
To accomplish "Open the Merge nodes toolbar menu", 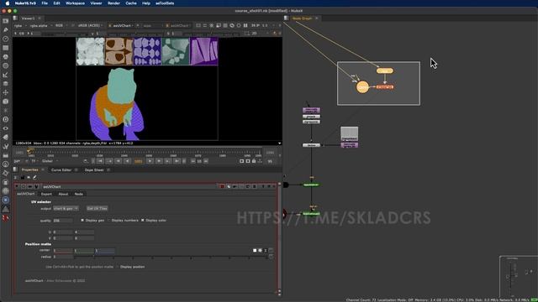I will [x=6, y=84].
